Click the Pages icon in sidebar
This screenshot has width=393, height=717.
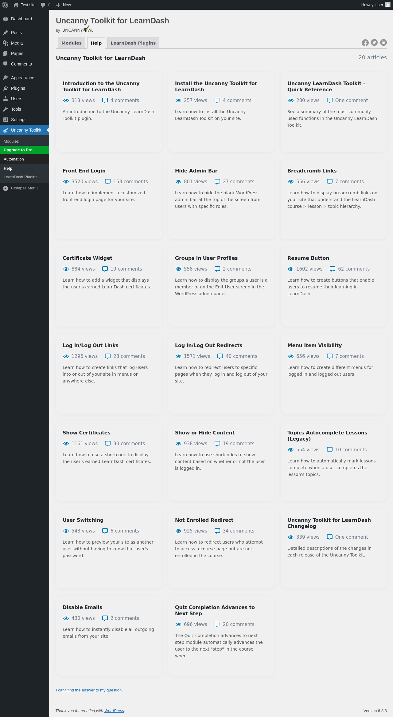coord(6,53)
